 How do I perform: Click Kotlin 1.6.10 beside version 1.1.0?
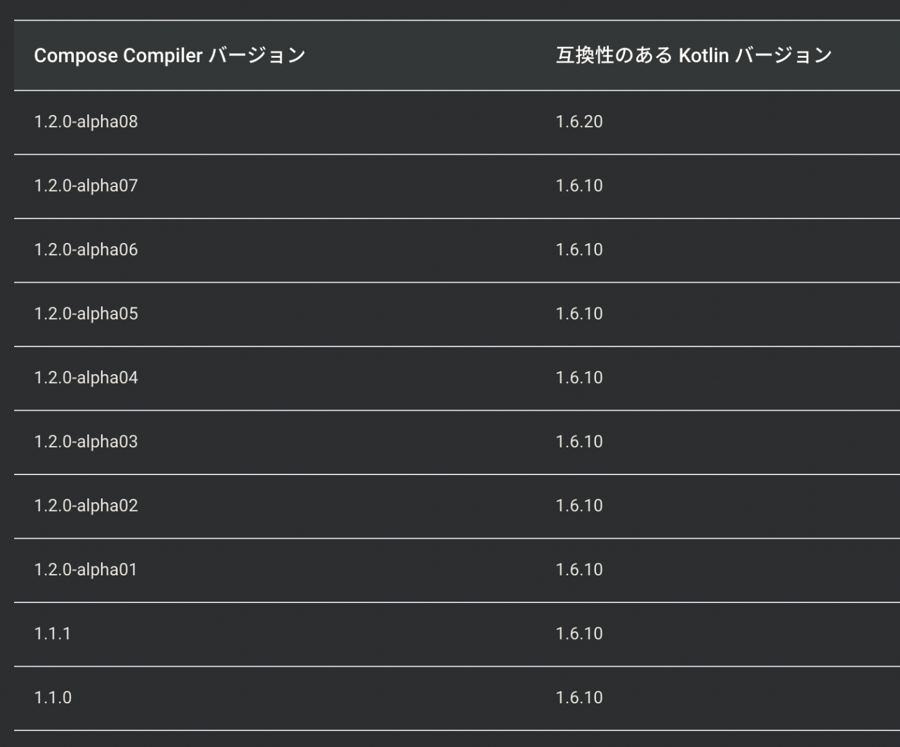click(579, 697)
